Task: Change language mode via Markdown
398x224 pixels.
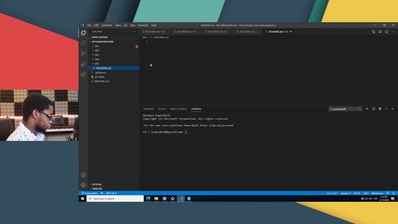Action: point(377,194)
